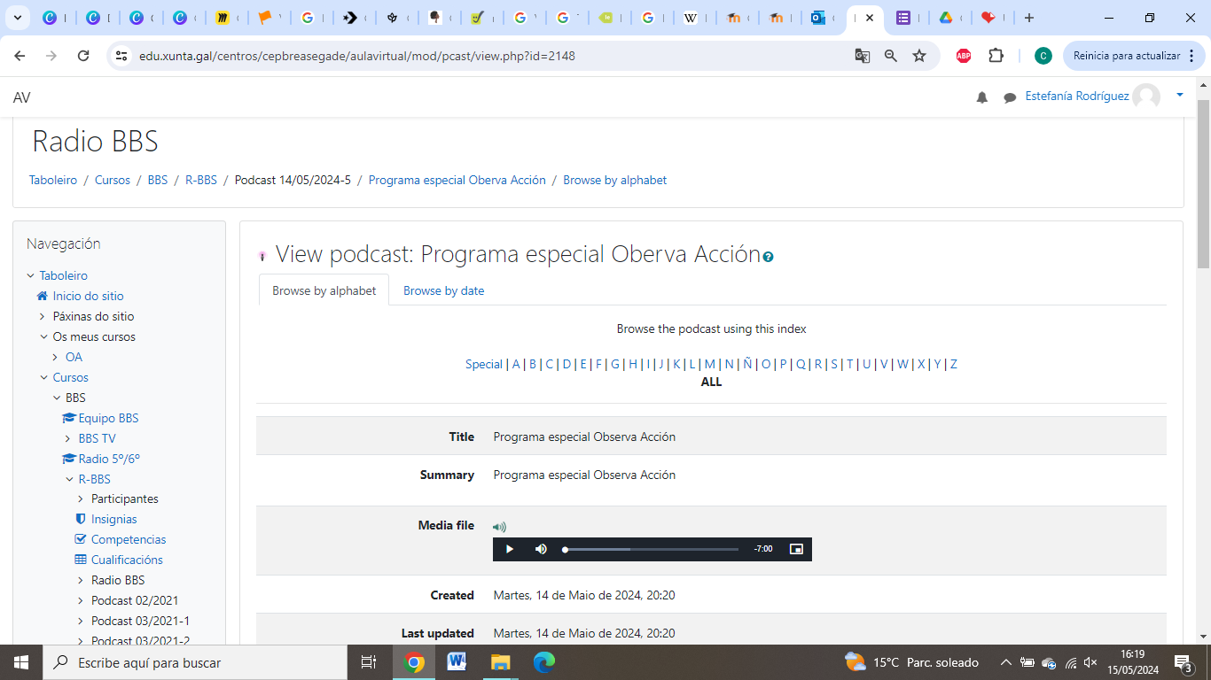
Task: Filter podcast index by Special
Action: [483, 364]
